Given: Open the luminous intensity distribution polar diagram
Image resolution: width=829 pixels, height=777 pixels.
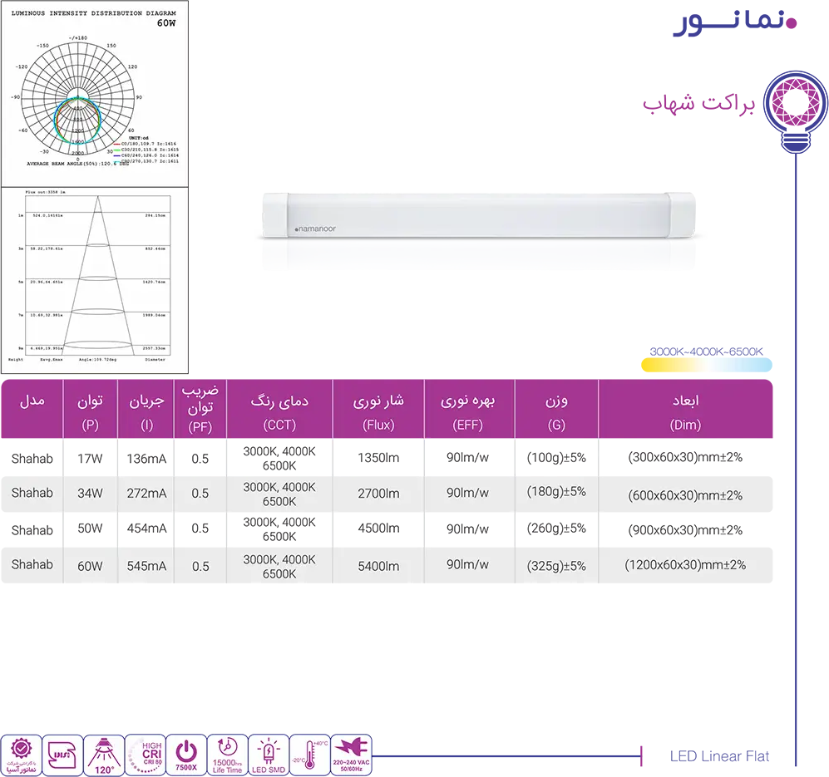Looking at the screenshot, I should 94,92.
